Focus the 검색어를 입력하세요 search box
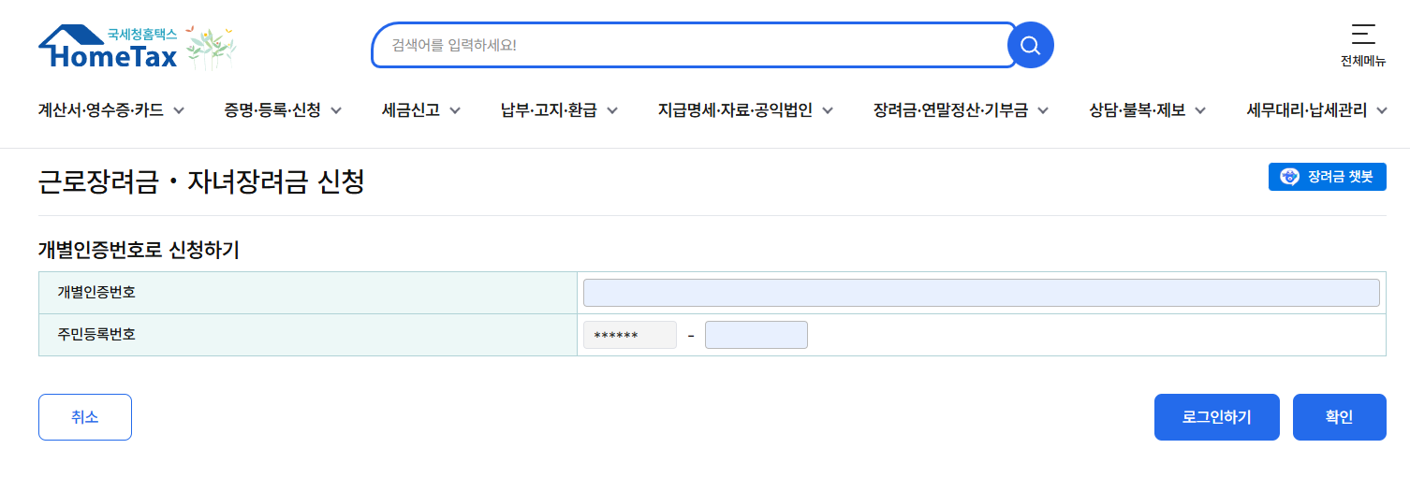The height and width of the screenshot is (492, 1410). (694, 45)
